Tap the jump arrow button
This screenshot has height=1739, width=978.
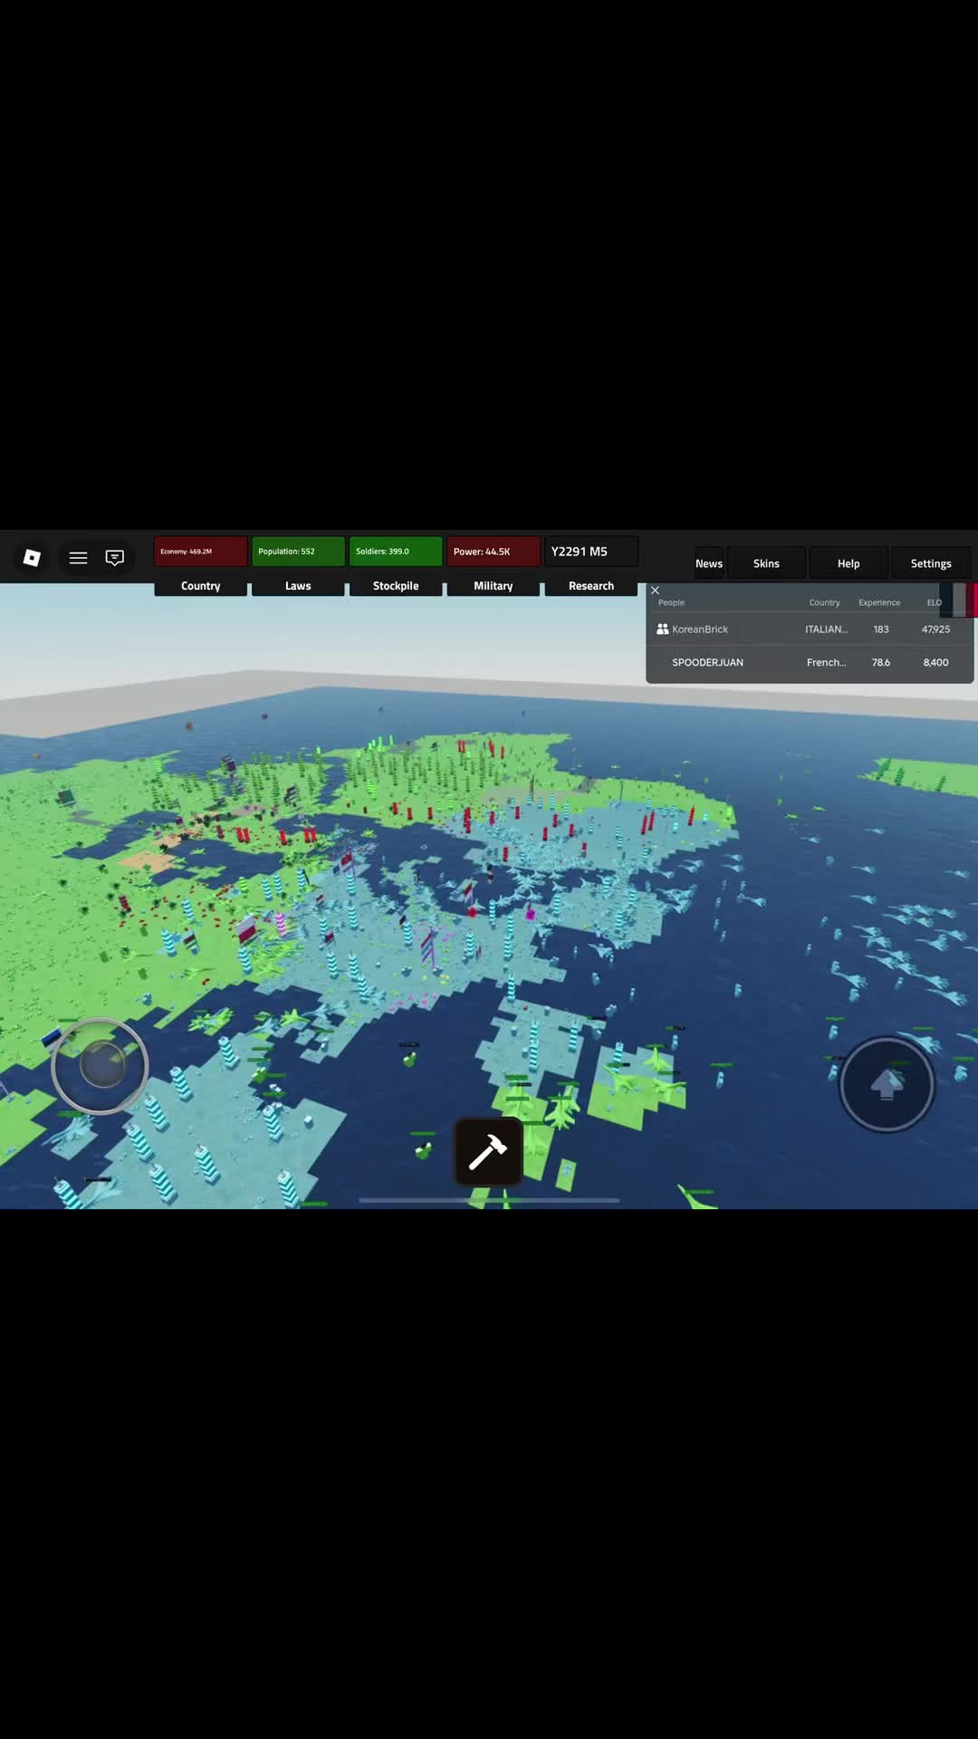(x=887, y=1084)
